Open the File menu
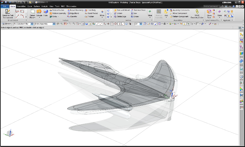This screenshot has height=147, width=245. click(x=5, y=6)
